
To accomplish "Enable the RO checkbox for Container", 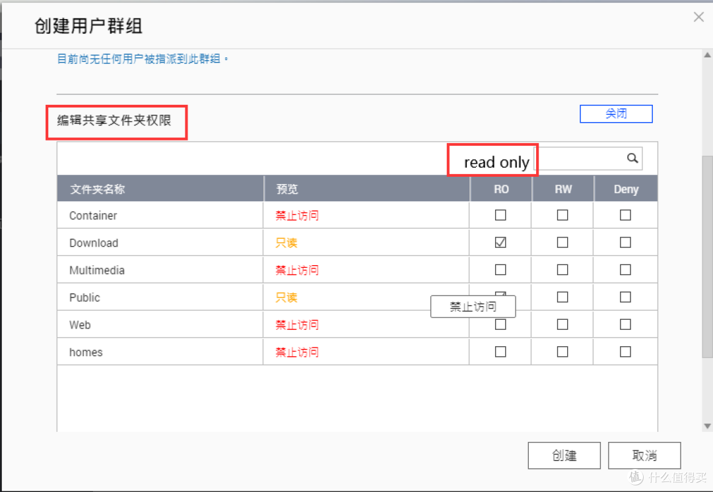I will [500, 214].
